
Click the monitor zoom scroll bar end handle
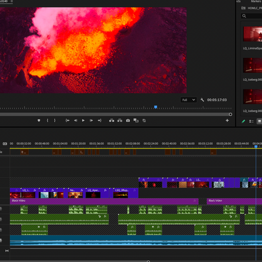[230, 114]
